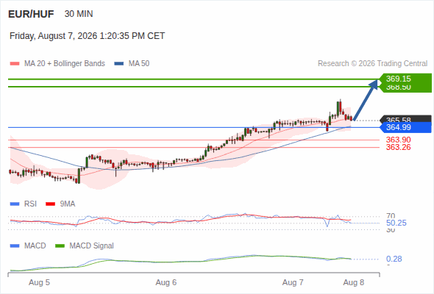
Task: Click the 363.90 red support label
Action: 398,140
